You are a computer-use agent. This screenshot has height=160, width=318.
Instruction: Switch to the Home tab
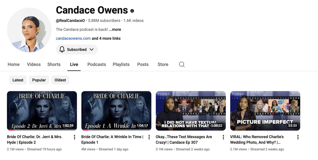(x=14, y=64)
